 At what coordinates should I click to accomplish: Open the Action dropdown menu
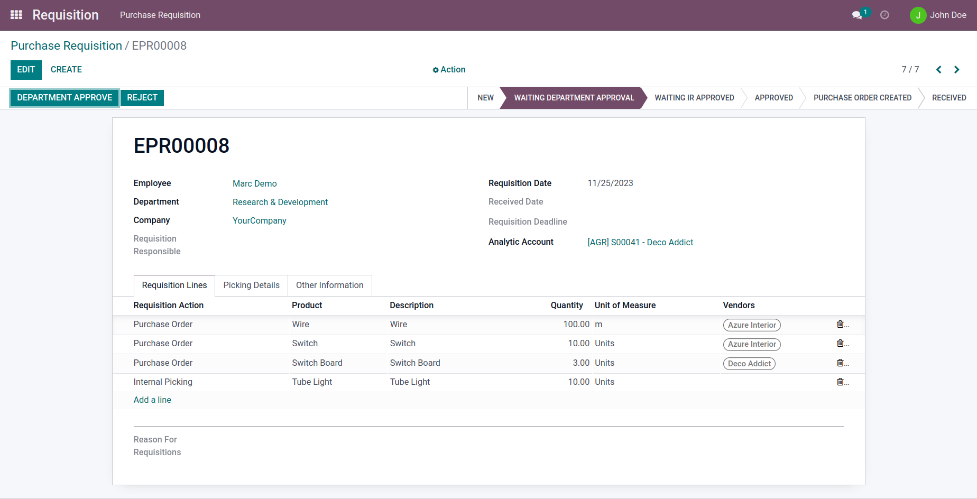click(449, 70)
